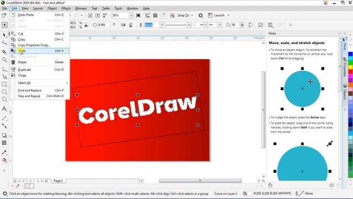Choose Find and Replace entry
The image size is (353, 199).
point(39,90)
